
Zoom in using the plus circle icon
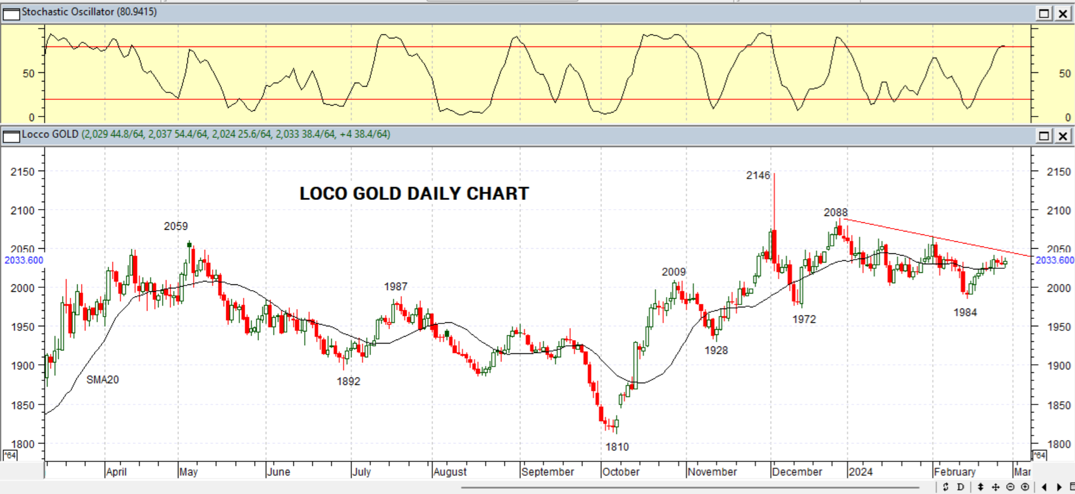1025,487
